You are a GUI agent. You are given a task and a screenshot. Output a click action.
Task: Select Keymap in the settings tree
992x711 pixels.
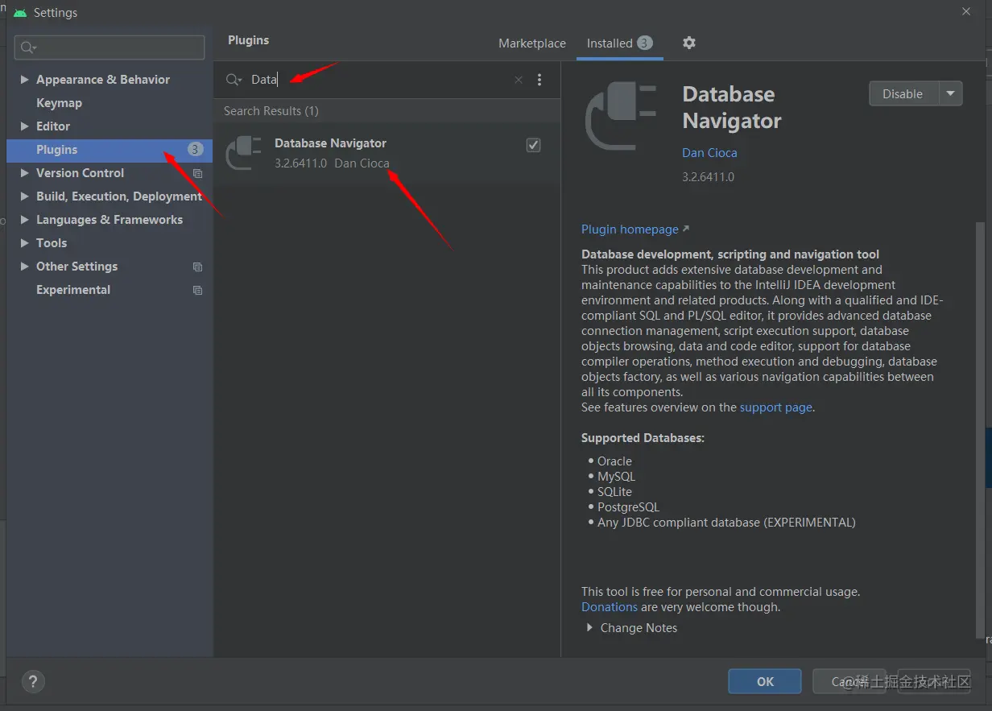(59, 103)
